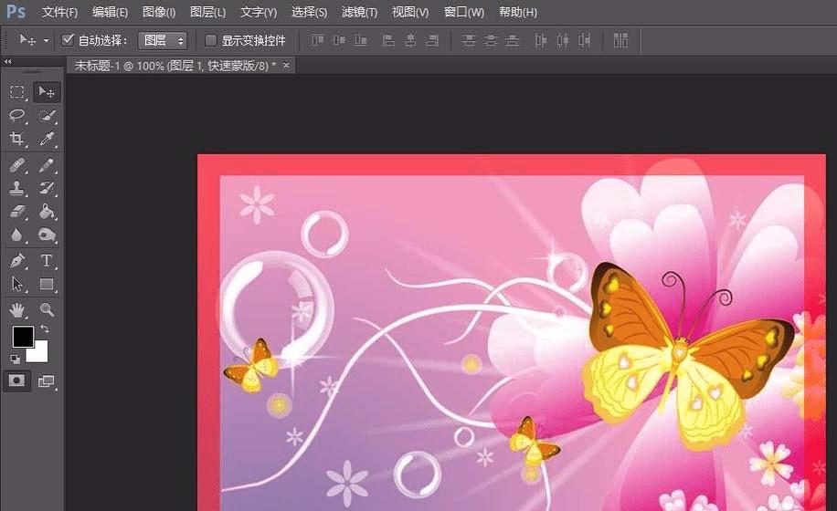Viewport: 837px width, 511px height.
Task: Open the 文字(Y) menu
Action: [x=259, y=12]
